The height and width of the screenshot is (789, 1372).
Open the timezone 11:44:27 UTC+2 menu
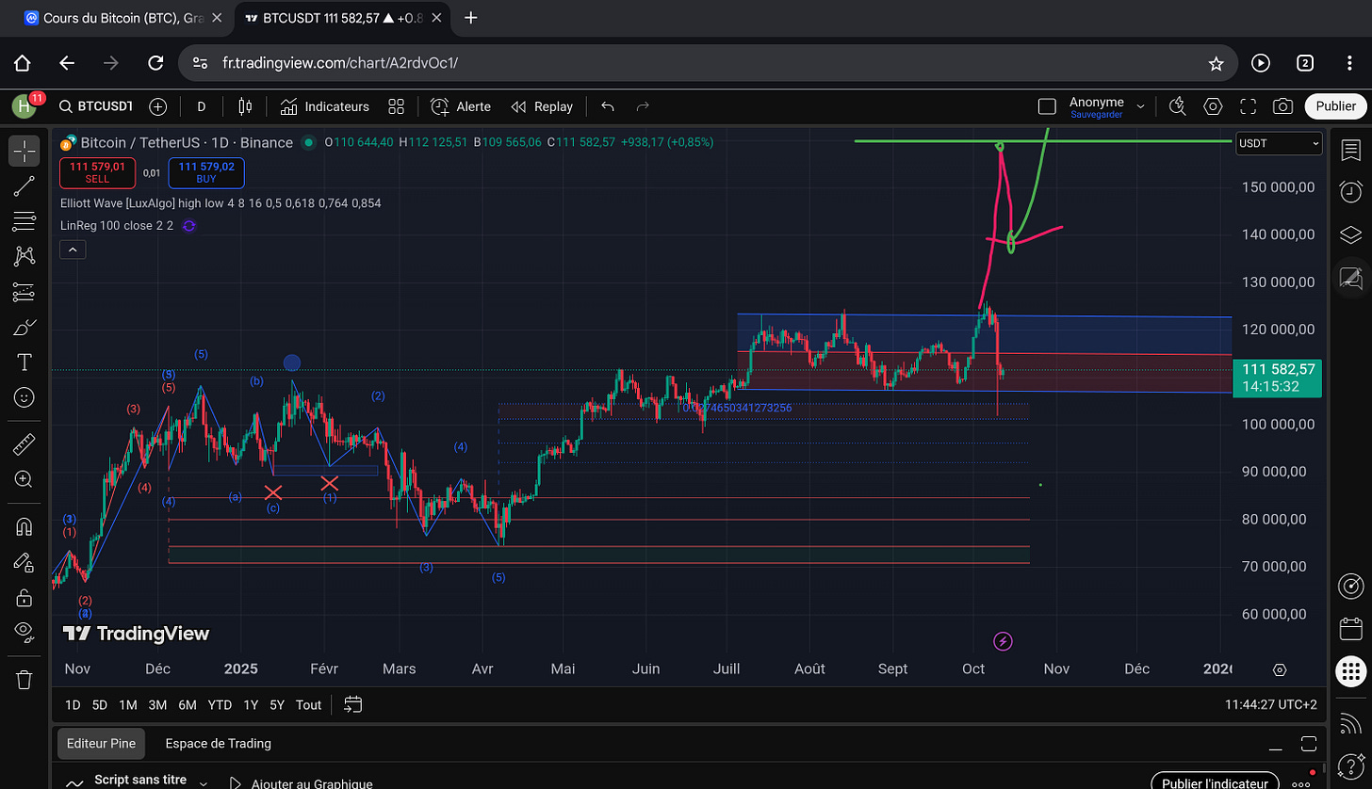point(1270,704)
